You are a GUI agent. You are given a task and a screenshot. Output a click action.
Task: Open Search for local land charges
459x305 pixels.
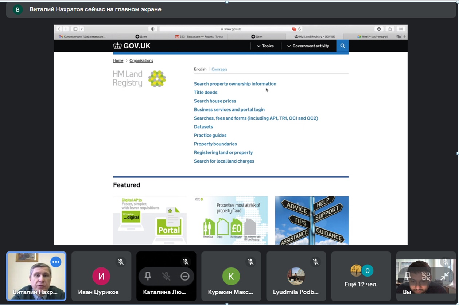pos(224,161)
